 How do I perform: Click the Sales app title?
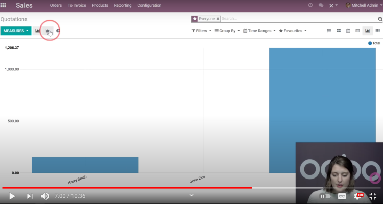pos(24,5)
